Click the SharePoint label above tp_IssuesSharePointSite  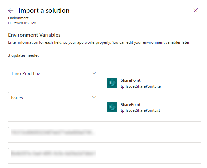(130, 80)
